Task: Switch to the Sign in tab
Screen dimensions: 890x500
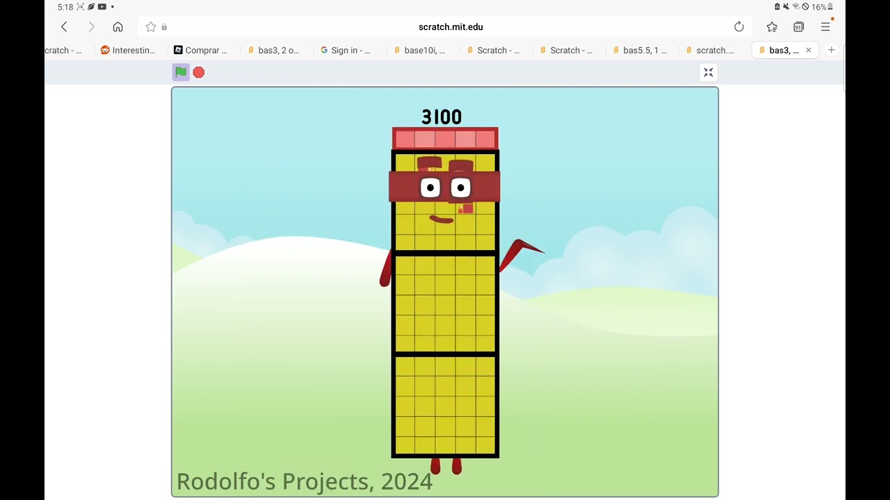Action: [x=347, y=50]
